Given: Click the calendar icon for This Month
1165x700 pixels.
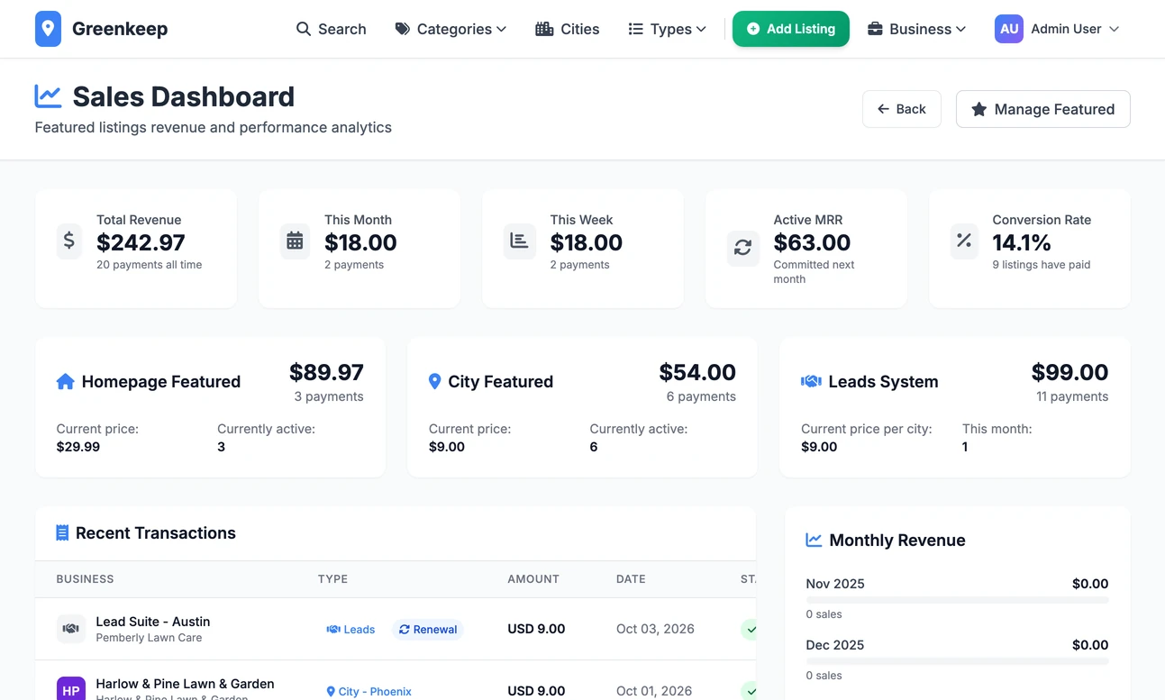Looking at the screenshot, I should point(295,241).
